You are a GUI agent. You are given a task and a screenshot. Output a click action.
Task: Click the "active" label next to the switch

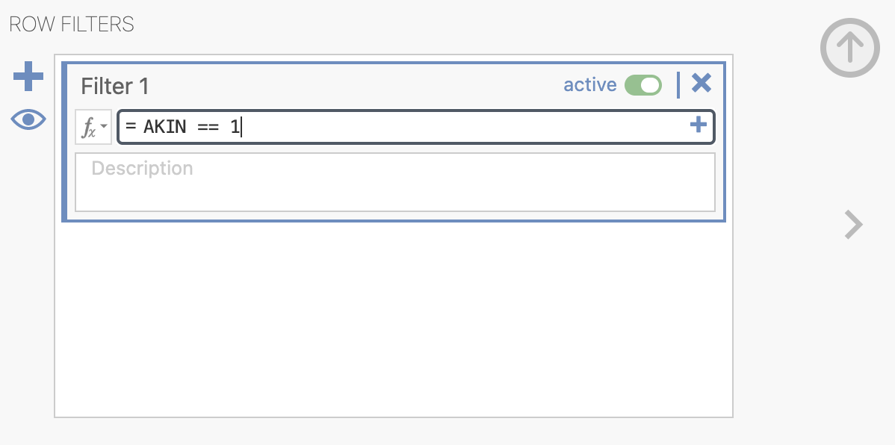tap(590, 85)
